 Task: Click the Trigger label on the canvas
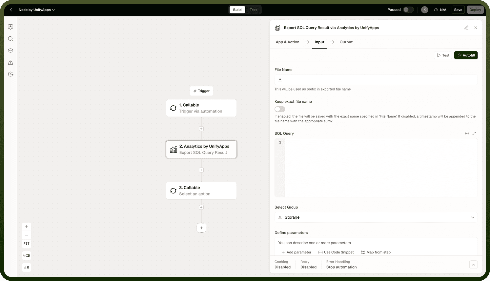click(x=201, y=91)
